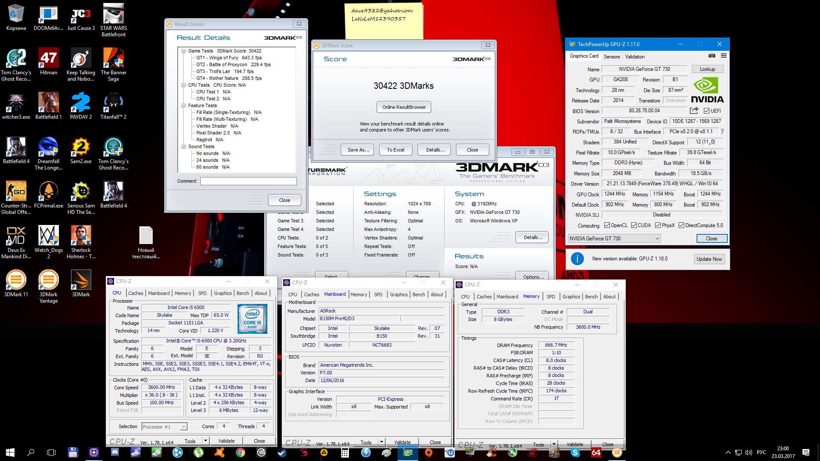Open volume control in system tray
The width and height of the screenshot is (820, 461).
tap(748, 452)
